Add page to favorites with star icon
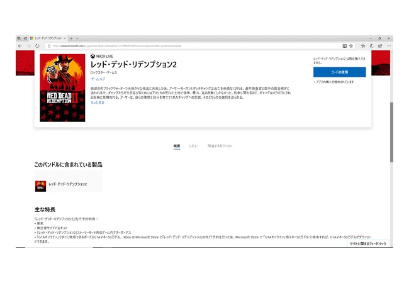 [351, 46]
